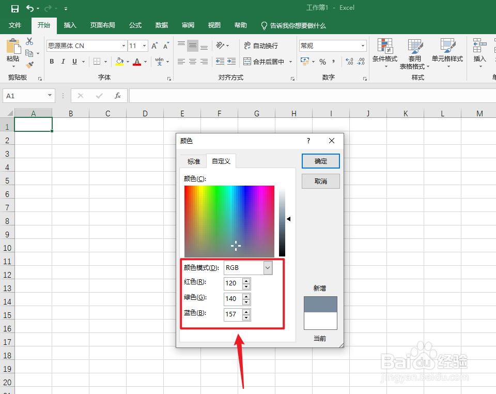Screen dimensions: 496x394
Task: Increase the 绿色 green value stepper
Action: 246,296
